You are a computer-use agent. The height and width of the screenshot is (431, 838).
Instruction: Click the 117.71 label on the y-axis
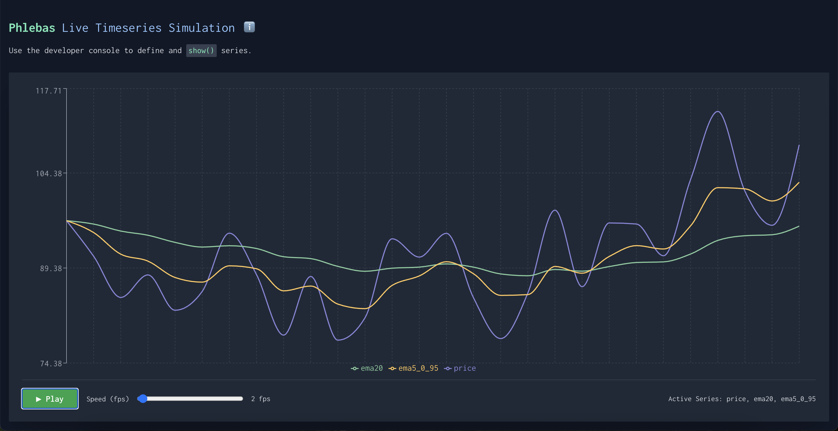(49, 91)
